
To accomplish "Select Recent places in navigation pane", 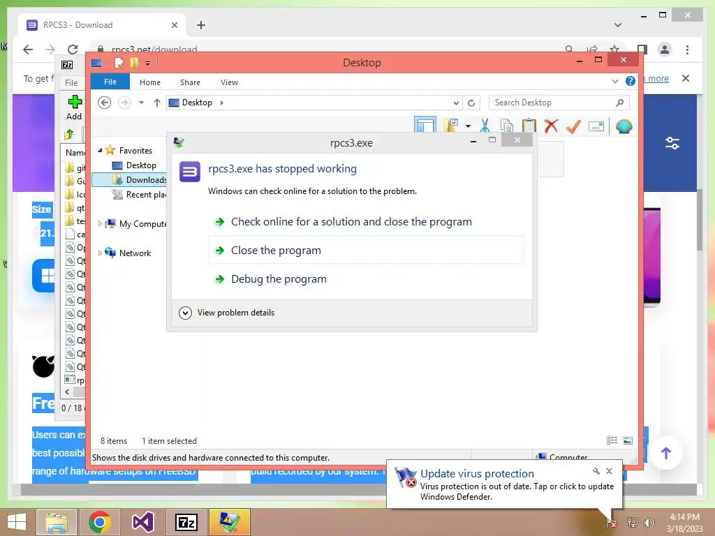I will coord(140,194).
